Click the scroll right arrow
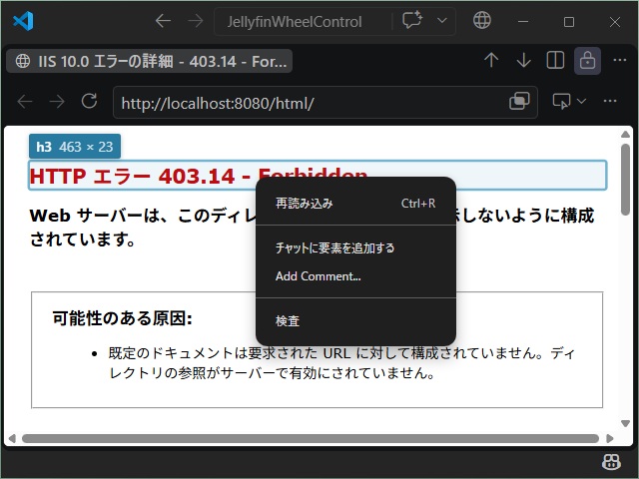 coord(610,438)
